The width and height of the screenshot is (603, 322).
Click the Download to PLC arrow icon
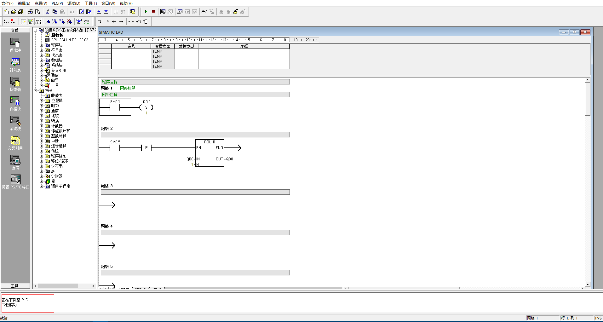(106, 12)
